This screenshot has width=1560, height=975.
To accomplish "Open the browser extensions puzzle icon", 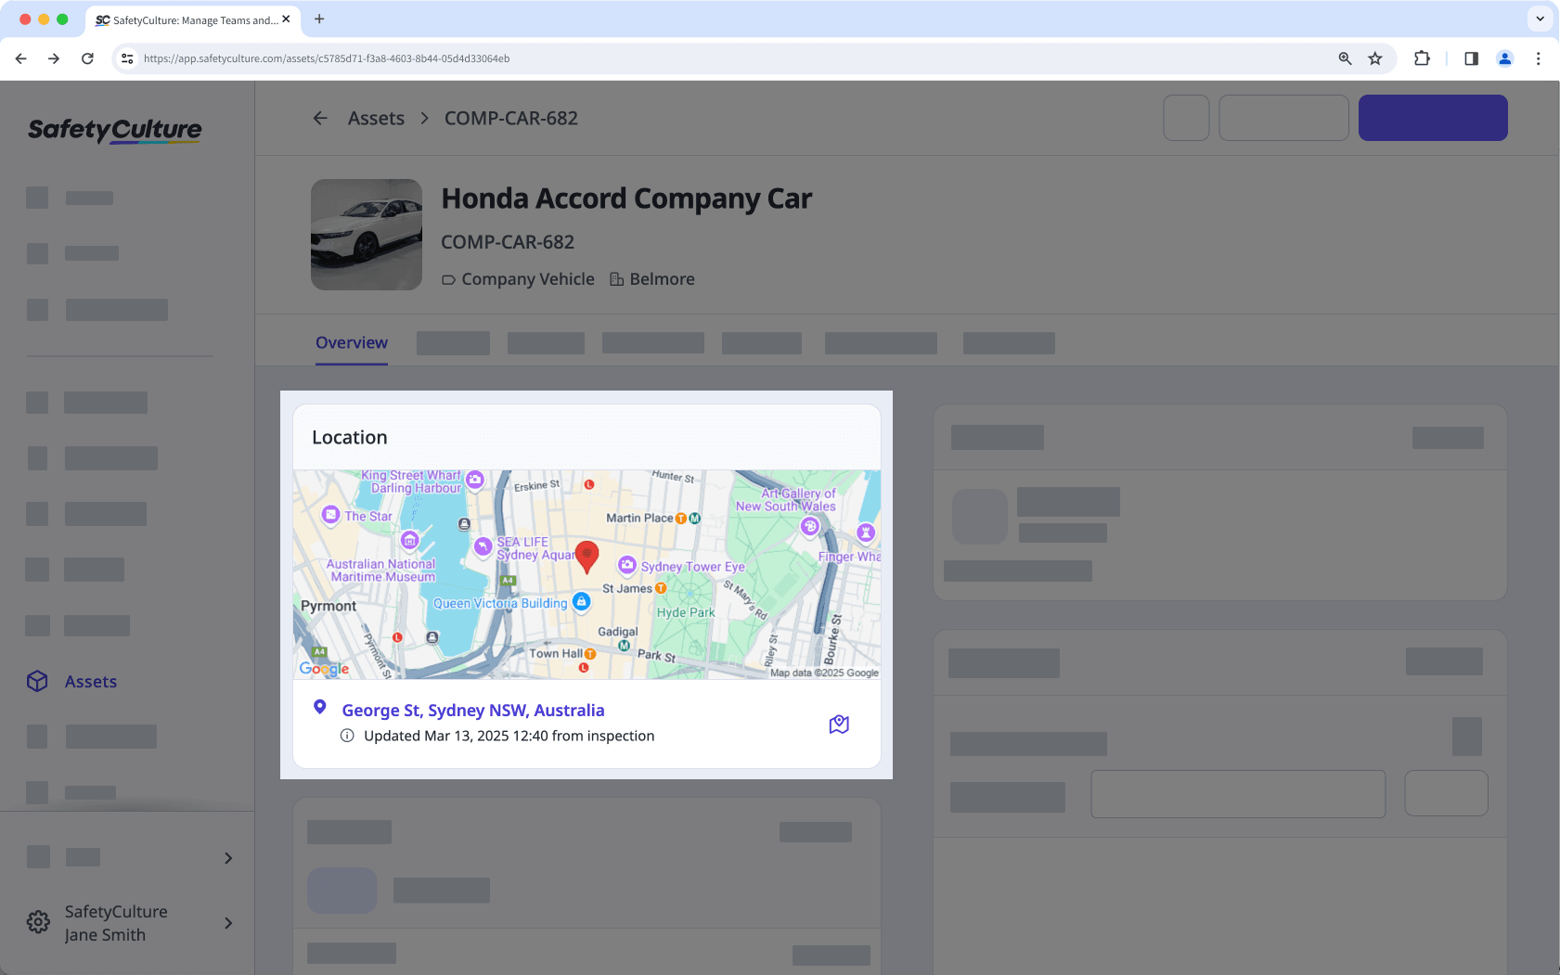I will (1422, 58).
